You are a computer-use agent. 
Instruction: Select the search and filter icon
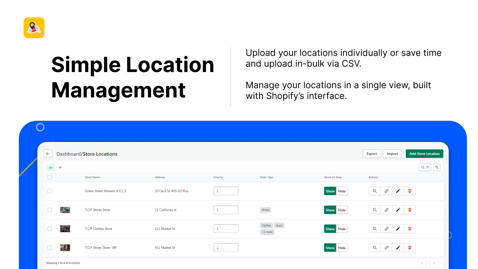(425, 167)
